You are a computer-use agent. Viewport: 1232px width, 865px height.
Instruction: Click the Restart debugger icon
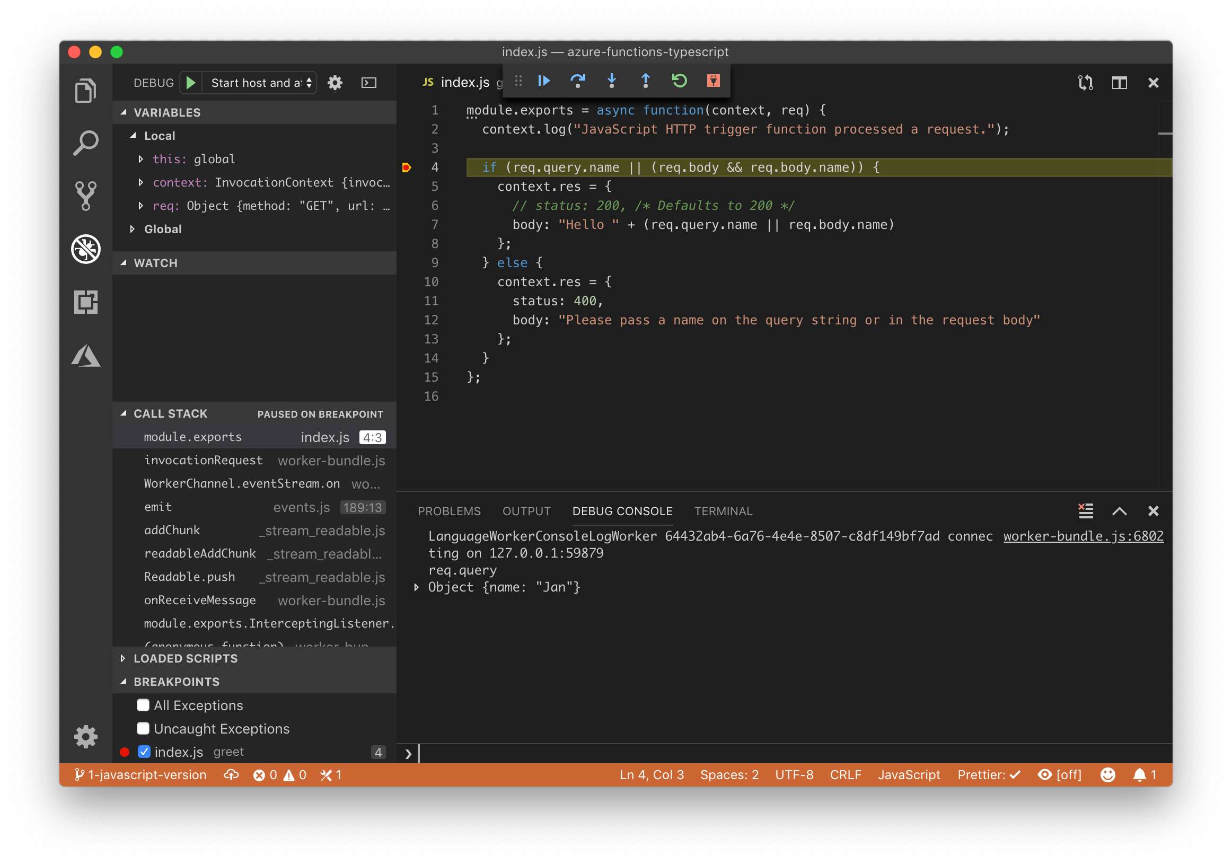tap(681, 83)
